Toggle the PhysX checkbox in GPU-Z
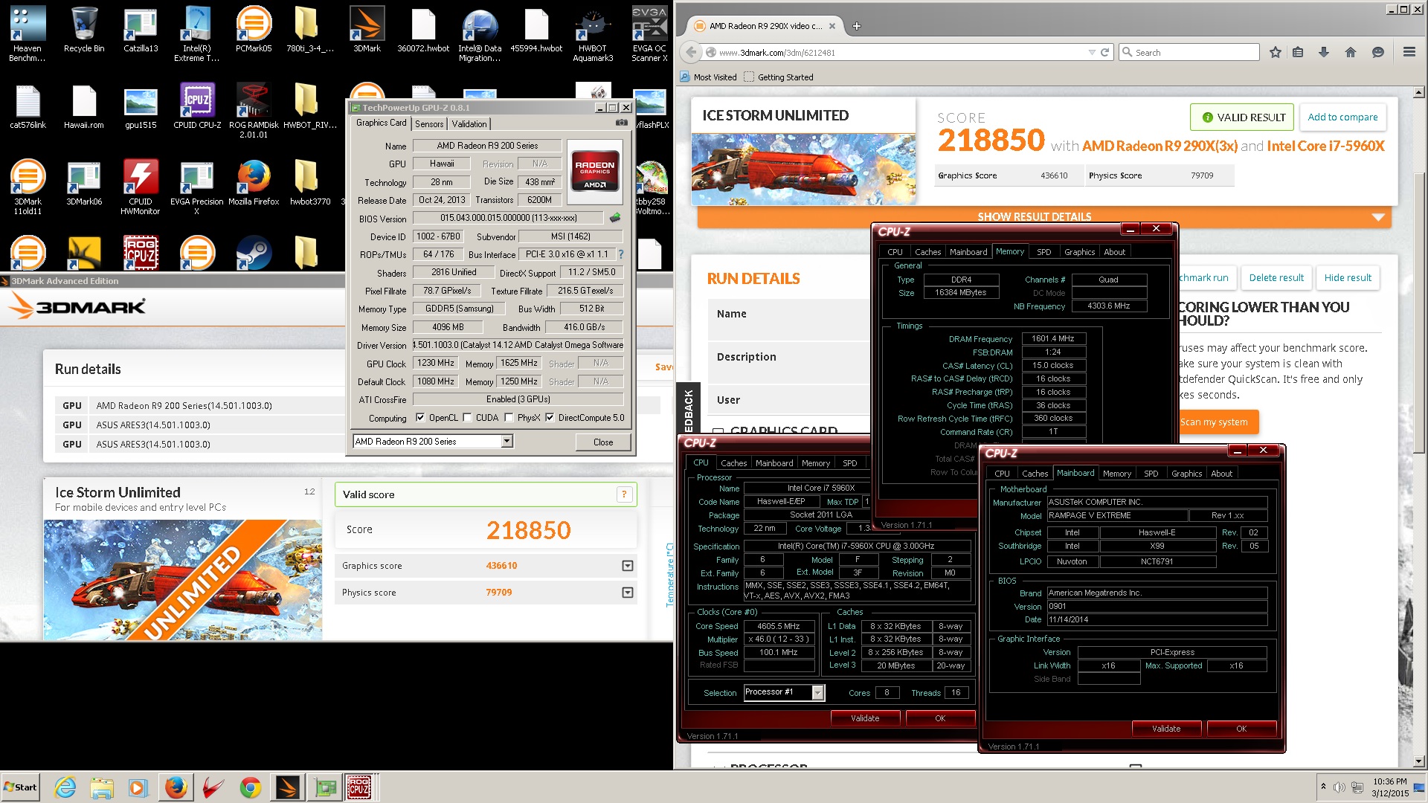This screenshot has height=803, width=1428. pyautogui.click(x=509, y=418)
